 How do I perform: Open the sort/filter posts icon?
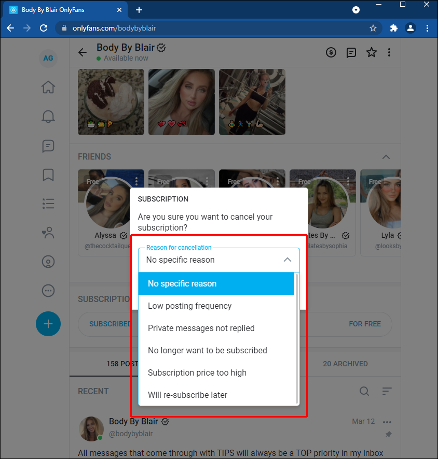(x=387, y=391)
